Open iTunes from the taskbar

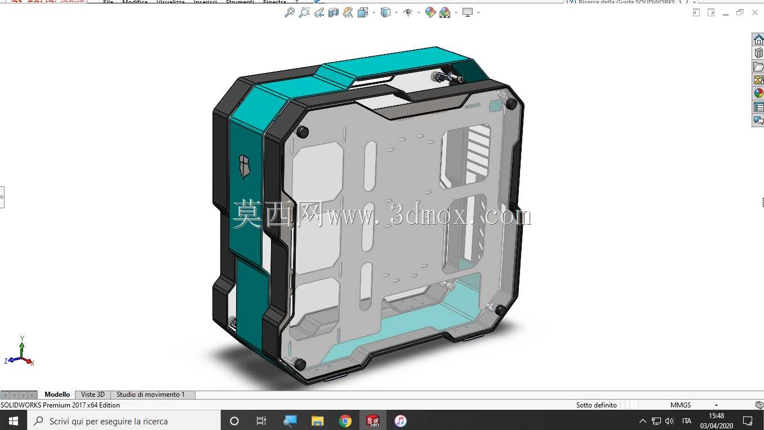point(401,420)
